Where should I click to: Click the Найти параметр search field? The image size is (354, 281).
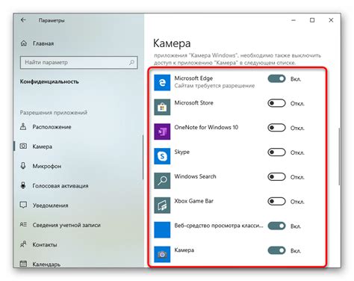pos(78,62)
